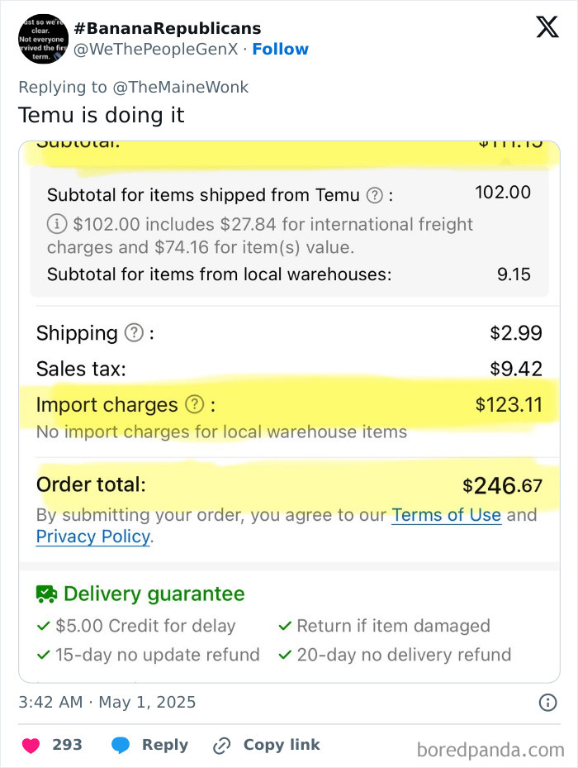
Task: Click the @TheMaineWonk mention
Action: point(183,87)
